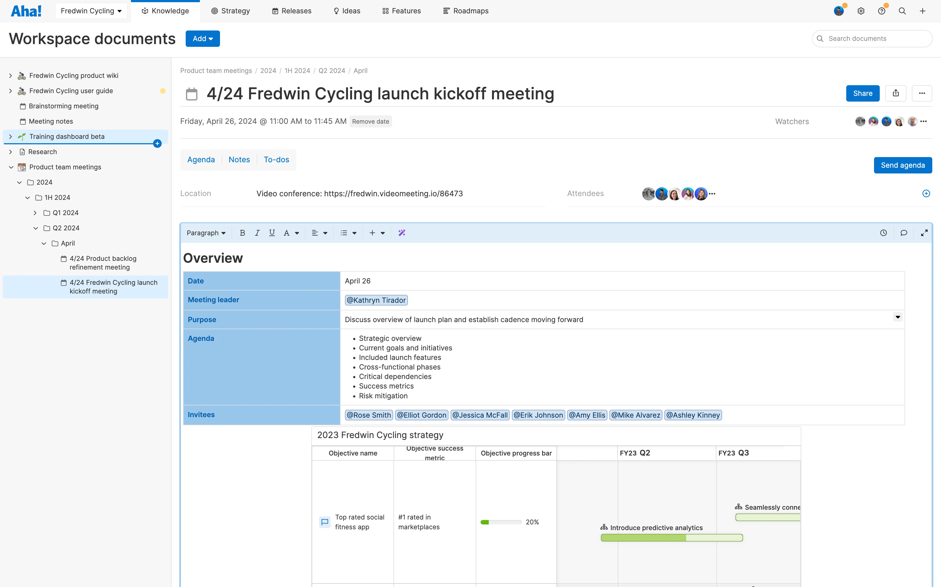
Task: Open the Paragraph style dropdown
Action: (x=206, y=233)
